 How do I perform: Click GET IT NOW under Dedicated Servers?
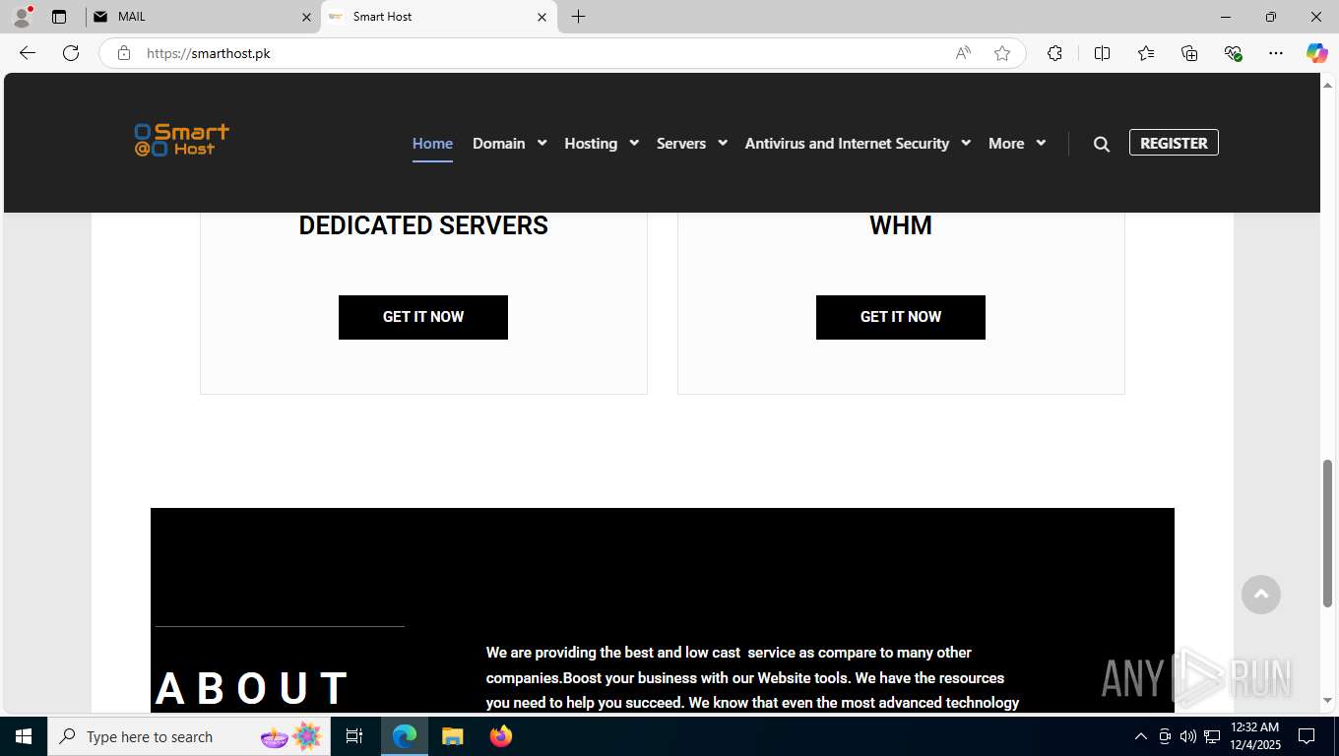[423, 317]
